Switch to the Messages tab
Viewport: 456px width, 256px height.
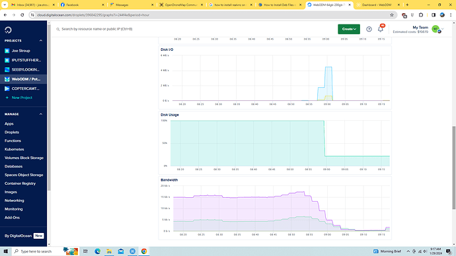pos(132,5)
